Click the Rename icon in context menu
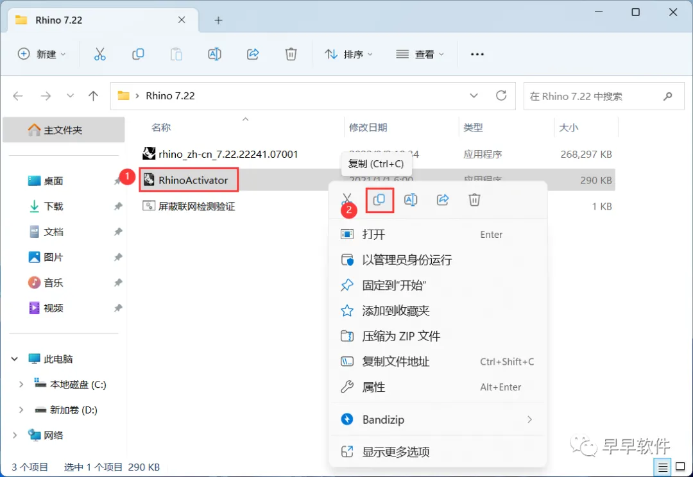 click(411, 199)
